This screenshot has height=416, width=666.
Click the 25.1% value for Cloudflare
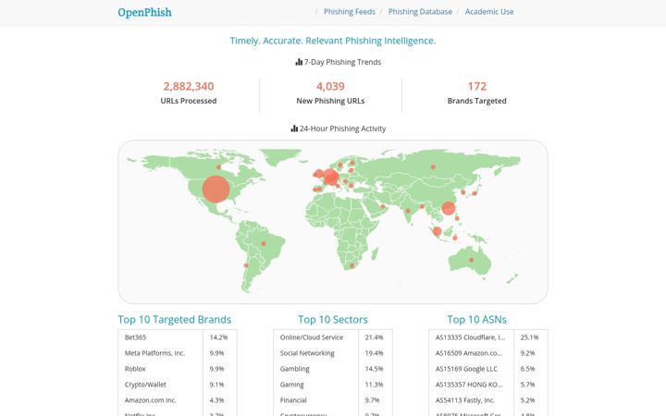[x=530, y=337]
